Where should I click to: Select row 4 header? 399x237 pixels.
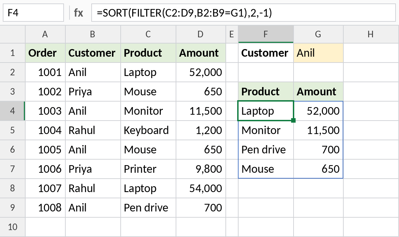pyautogui.click(x=12, y=111)
